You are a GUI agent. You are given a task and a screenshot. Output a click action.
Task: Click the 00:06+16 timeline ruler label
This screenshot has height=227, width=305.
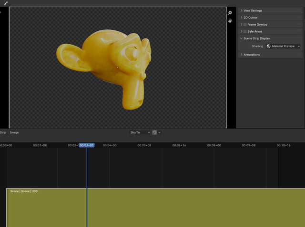(179, 145)
